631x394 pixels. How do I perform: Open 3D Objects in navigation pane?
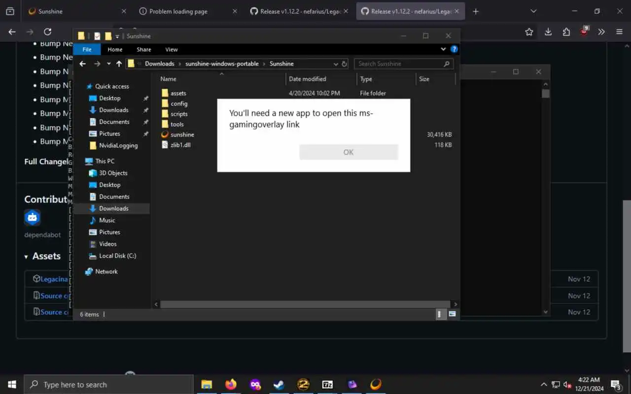tap(113, 173)
